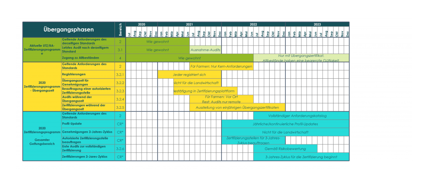Select the Bestätigung in Zertifizierungsplattform bar
The width and height of the screenshot is (428, 187).
[x=205, y=91]
